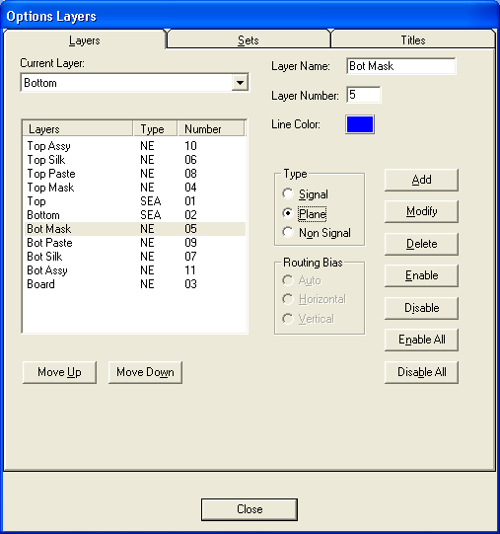Click the Move Down button
The image size is (500, 534).
145,372
